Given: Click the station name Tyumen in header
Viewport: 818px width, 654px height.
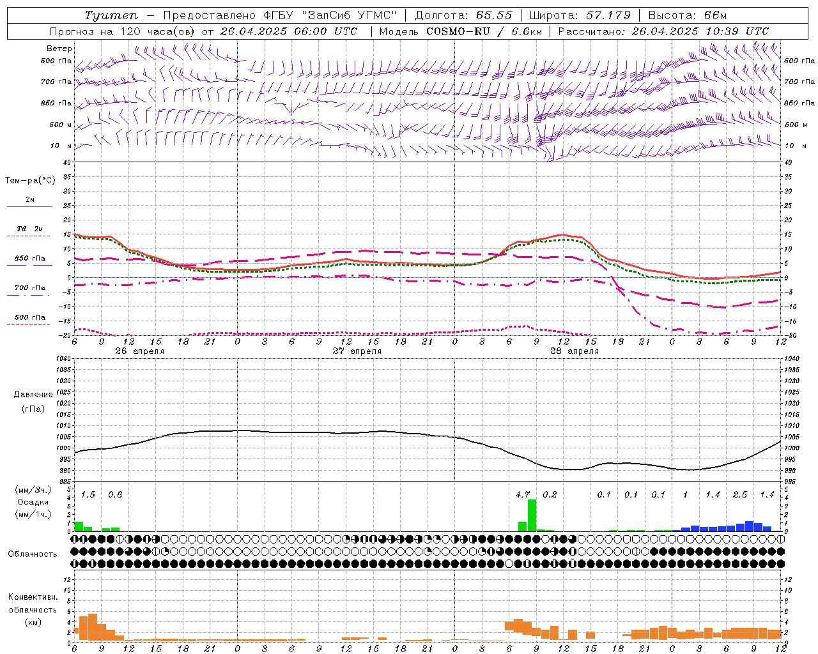Looking at the screenshot, I should coord(111,16).
